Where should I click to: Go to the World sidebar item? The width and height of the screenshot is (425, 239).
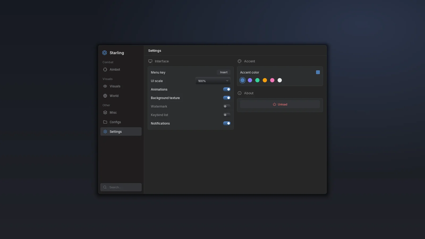121,96
